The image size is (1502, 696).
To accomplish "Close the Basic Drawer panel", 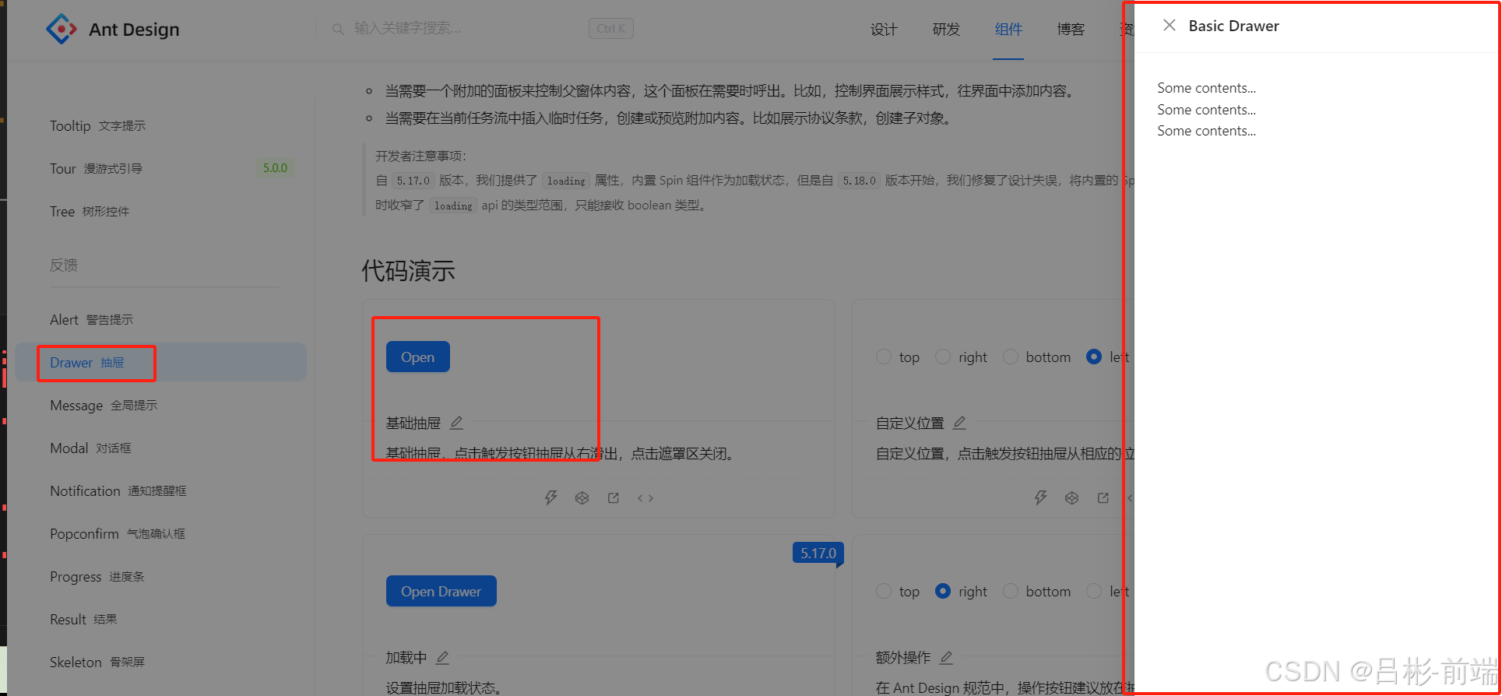I will (x=1169, y=25).
